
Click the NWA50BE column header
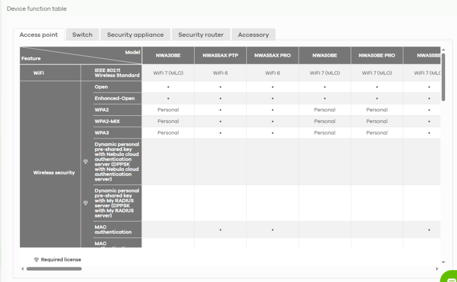coord(325,55)
